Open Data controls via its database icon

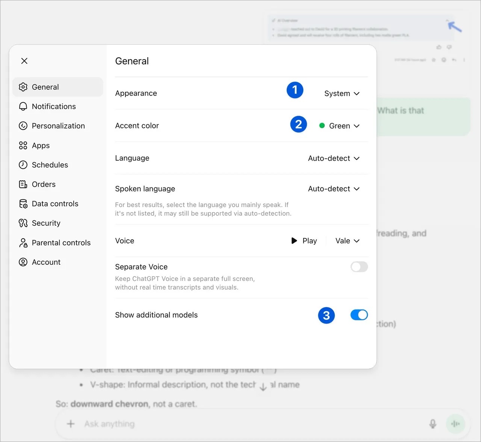coord(23,204)
